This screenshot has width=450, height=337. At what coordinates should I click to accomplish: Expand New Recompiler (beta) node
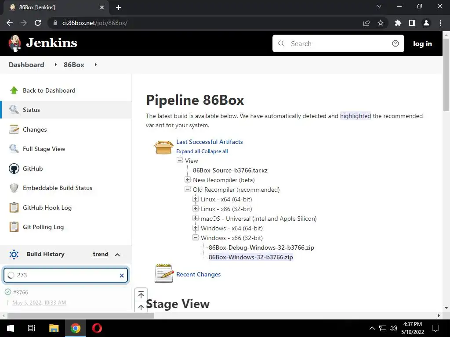coord(188,179)
